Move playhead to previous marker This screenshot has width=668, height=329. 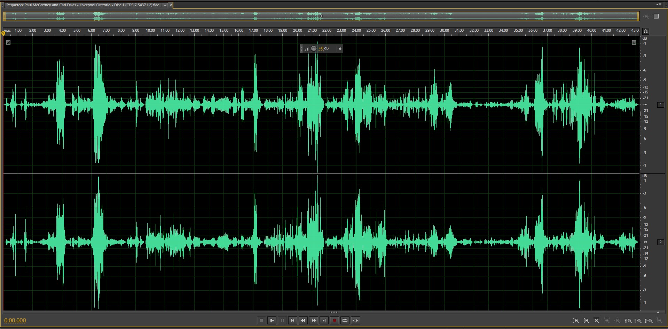coord(293,321)
